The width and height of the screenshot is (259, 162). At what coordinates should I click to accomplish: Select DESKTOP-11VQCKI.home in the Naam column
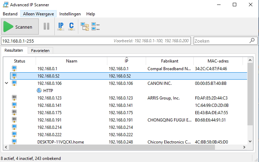60,142
